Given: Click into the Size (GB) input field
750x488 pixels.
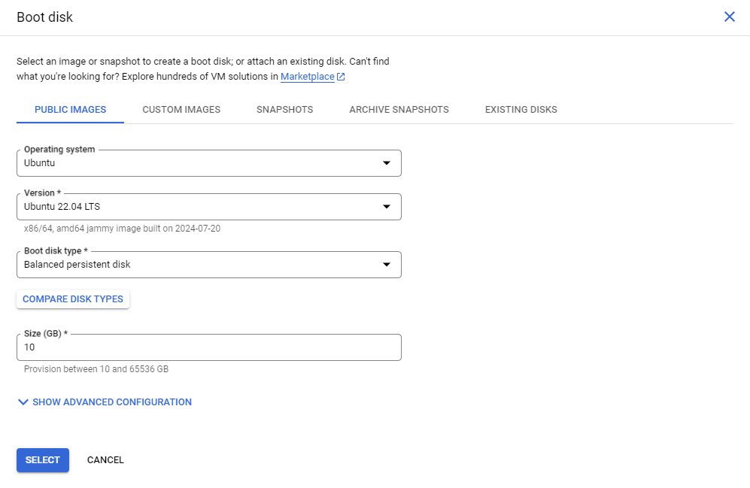Looking at the screenshot, I should (x=208, y=348).
